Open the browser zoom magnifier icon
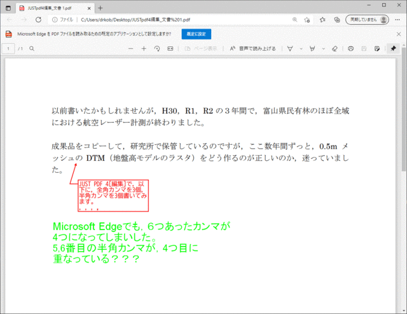Viewport: 407px width, 314px height. click(x=295, y=20)
